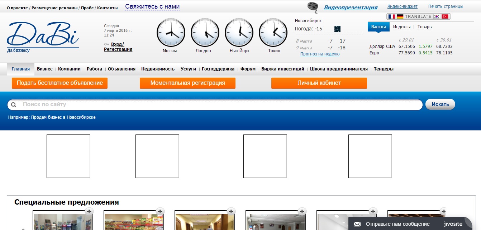Click the Moscow clock
Image resolution: width=481 pixels, height=230 pixels.
(171, 33)
